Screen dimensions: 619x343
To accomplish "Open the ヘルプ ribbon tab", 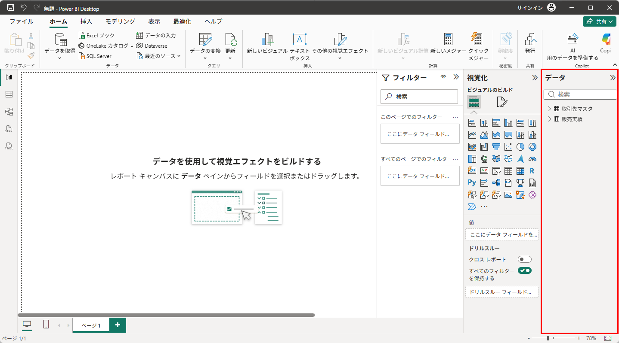I will 214,21.
